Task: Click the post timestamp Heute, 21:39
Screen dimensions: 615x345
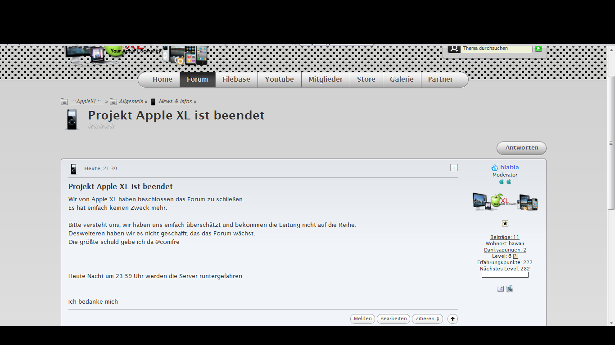Action: coord(101,169)
